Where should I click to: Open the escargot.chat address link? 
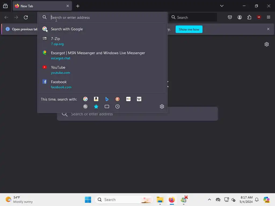click(x=61, y=58)
